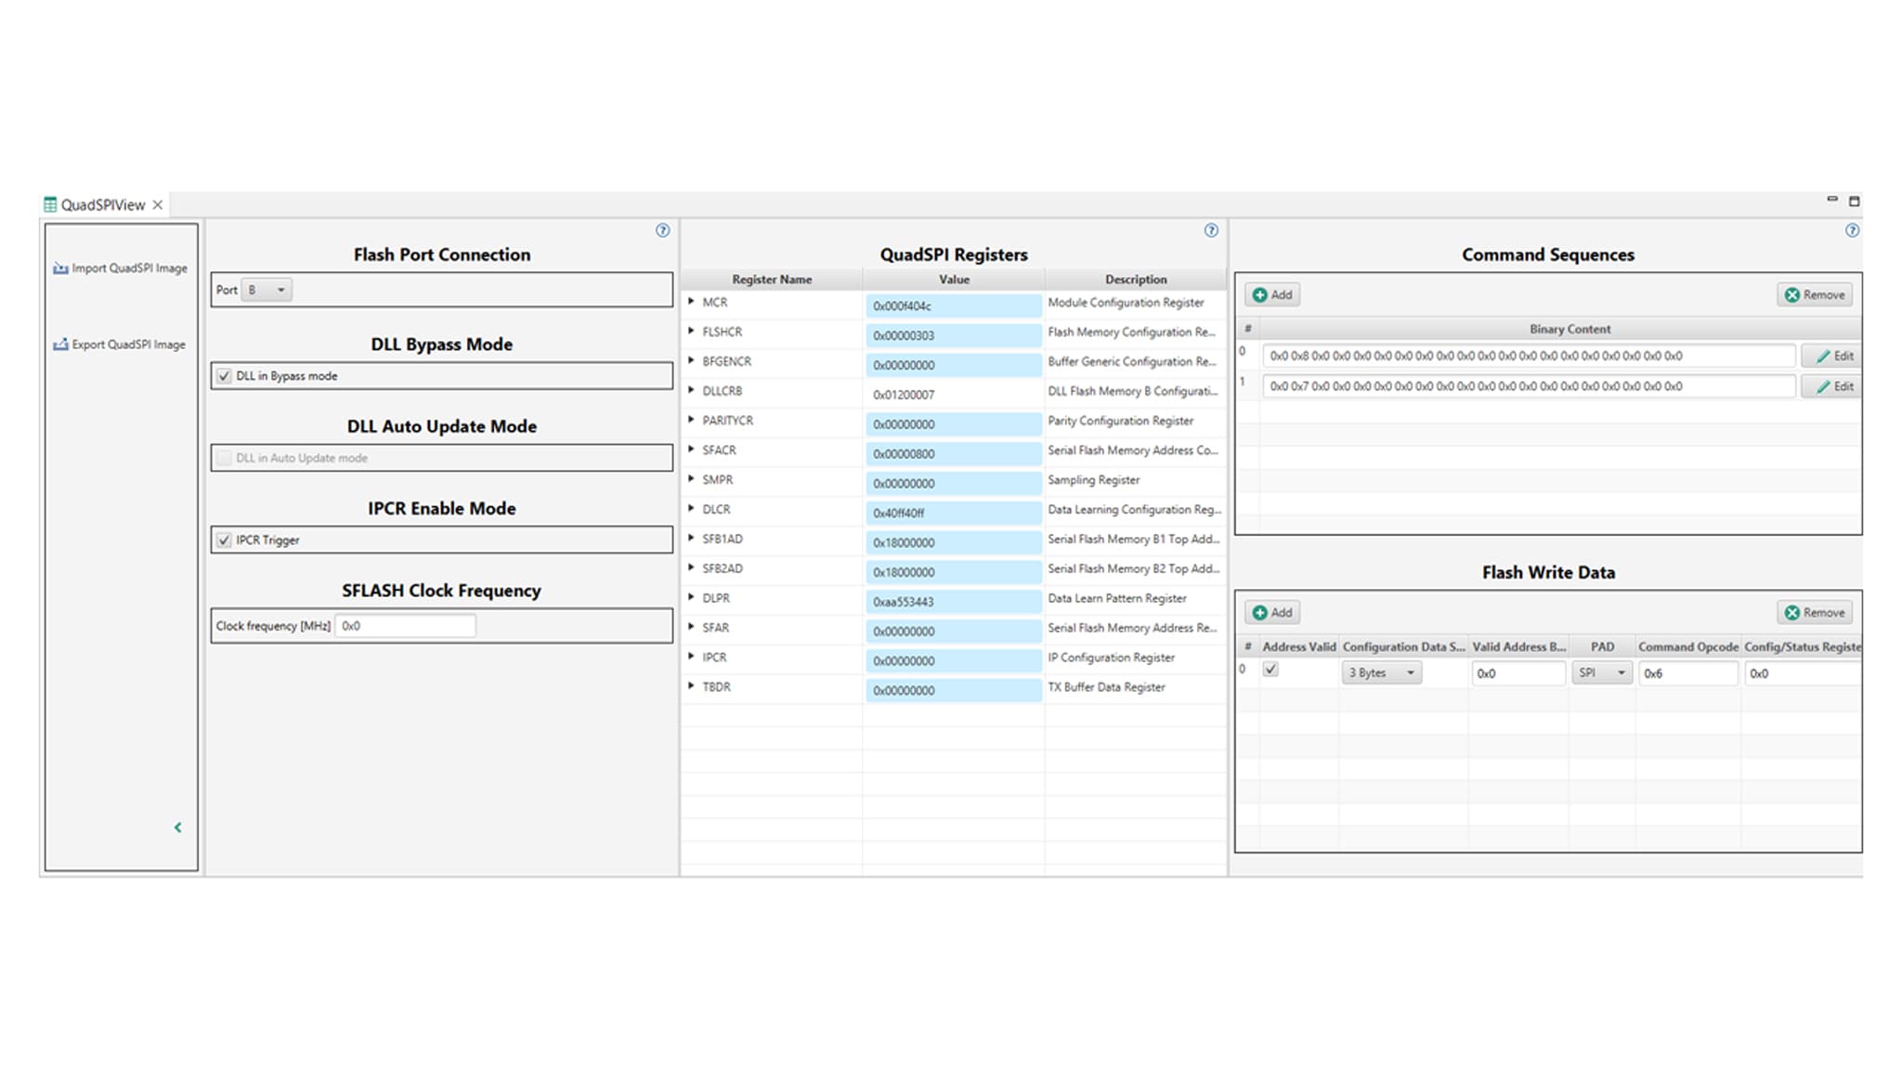Uncheck Address Valid in row 0

point(1270,670)
